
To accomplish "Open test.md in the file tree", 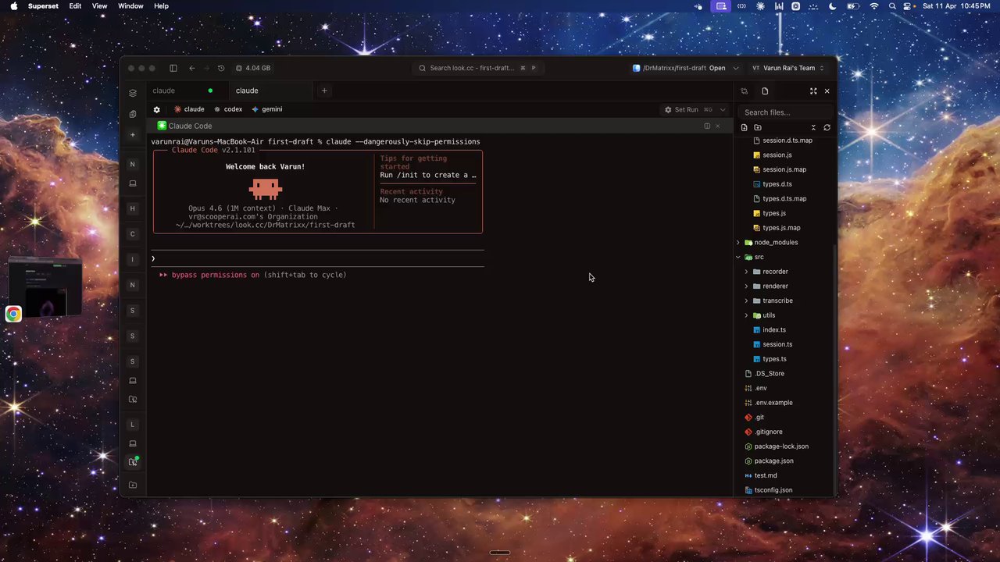I will 766,475.
